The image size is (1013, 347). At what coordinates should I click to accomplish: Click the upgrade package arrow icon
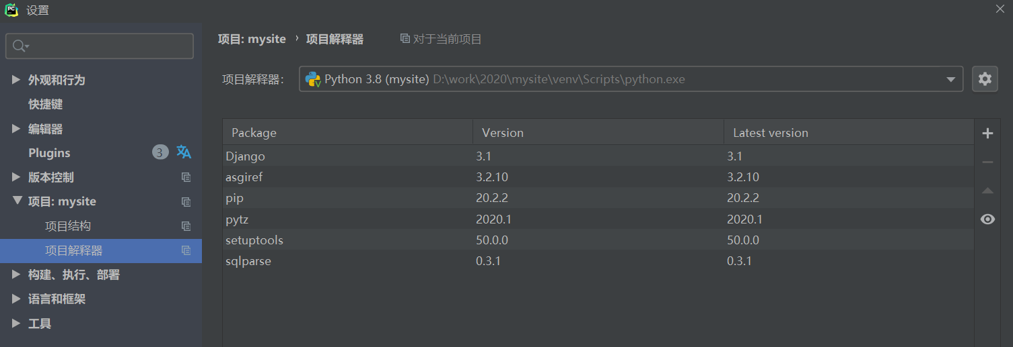[x=987, y=191]
